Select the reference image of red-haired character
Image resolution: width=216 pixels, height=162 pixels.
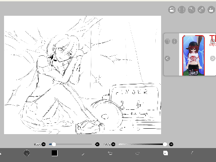point(193,55)
